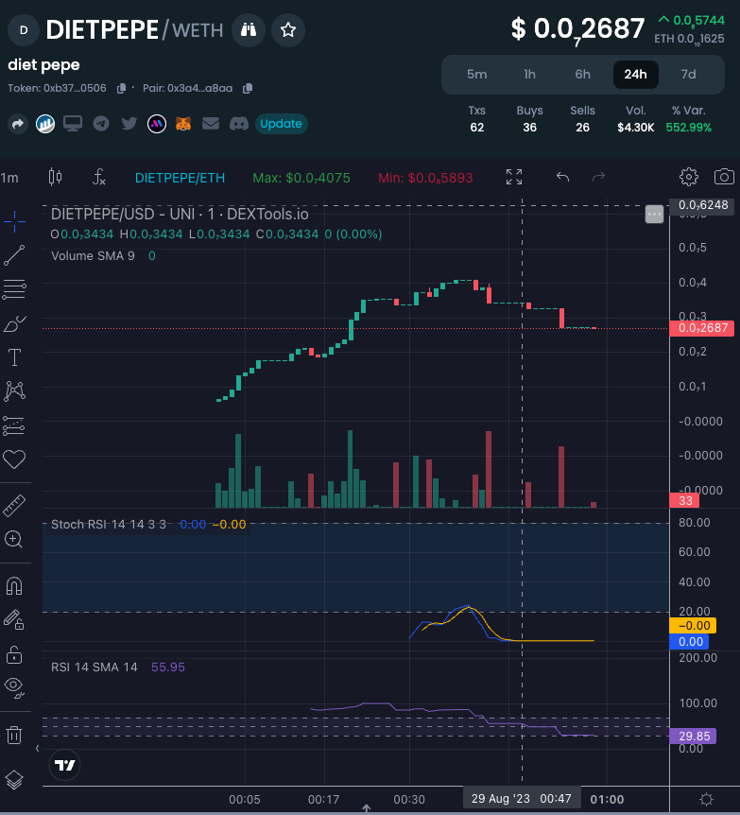Open the blue bar chart explorer icon
The image size is (740, 815).
pyautogui.click(x=45, y=124)
